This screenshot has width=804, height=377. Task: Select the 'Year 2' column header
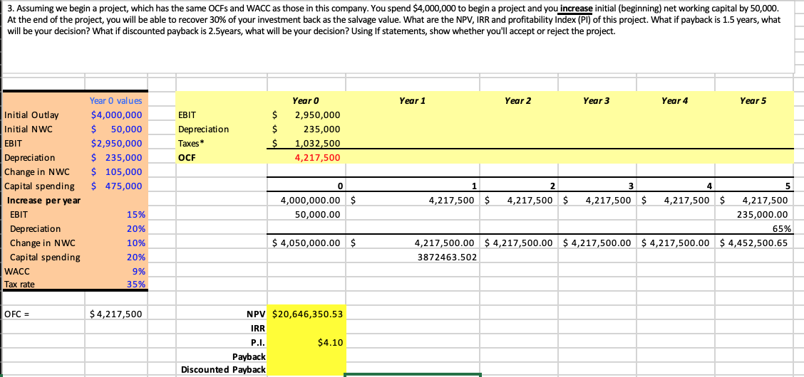coord(518,101)
